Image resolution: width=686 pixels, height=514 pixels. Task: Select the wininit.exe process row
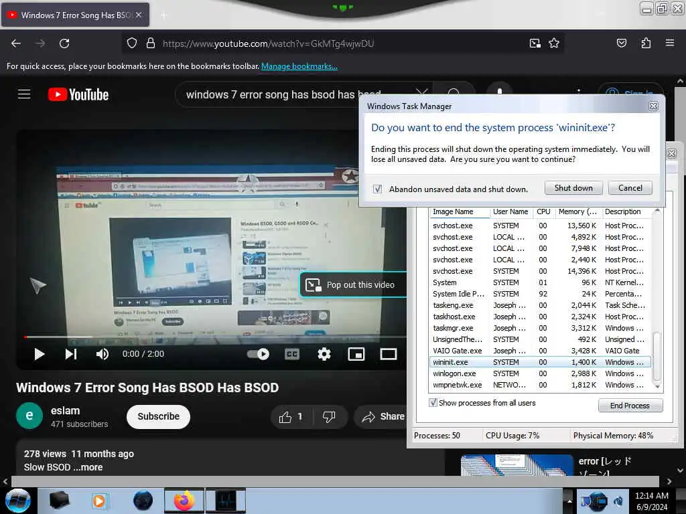(x=540, y=362)
